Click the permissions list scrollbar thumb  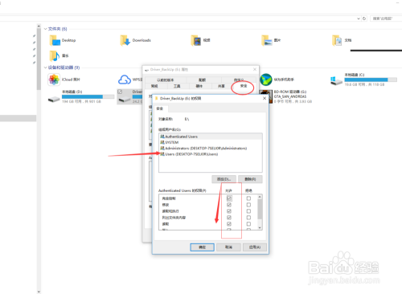point(260,210)
